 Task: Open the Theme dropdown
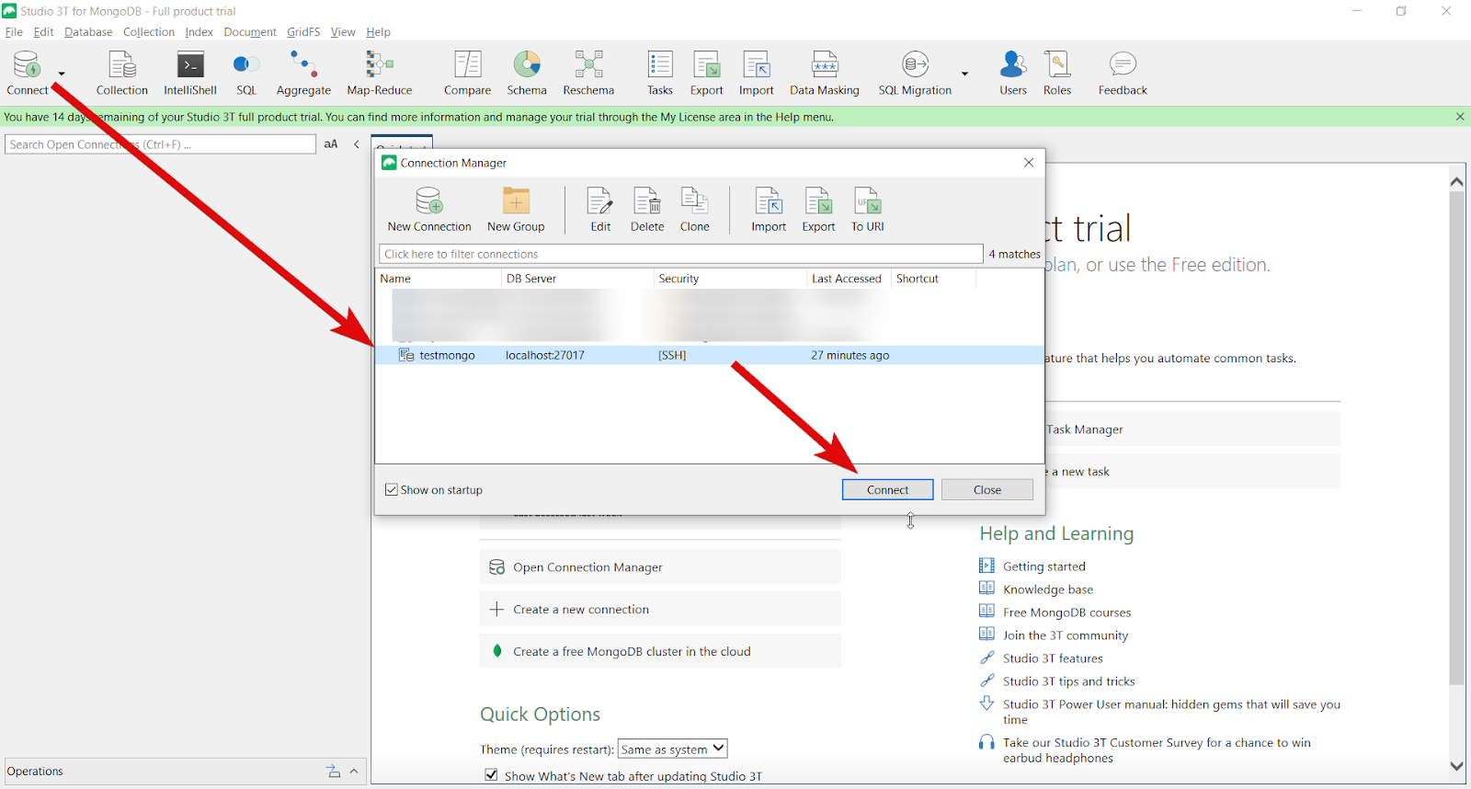673,749
